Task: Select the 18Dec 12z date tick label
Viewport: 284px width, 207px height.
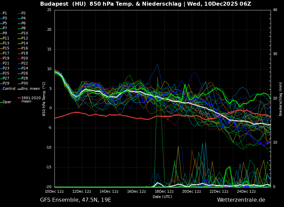Action: 164,192
